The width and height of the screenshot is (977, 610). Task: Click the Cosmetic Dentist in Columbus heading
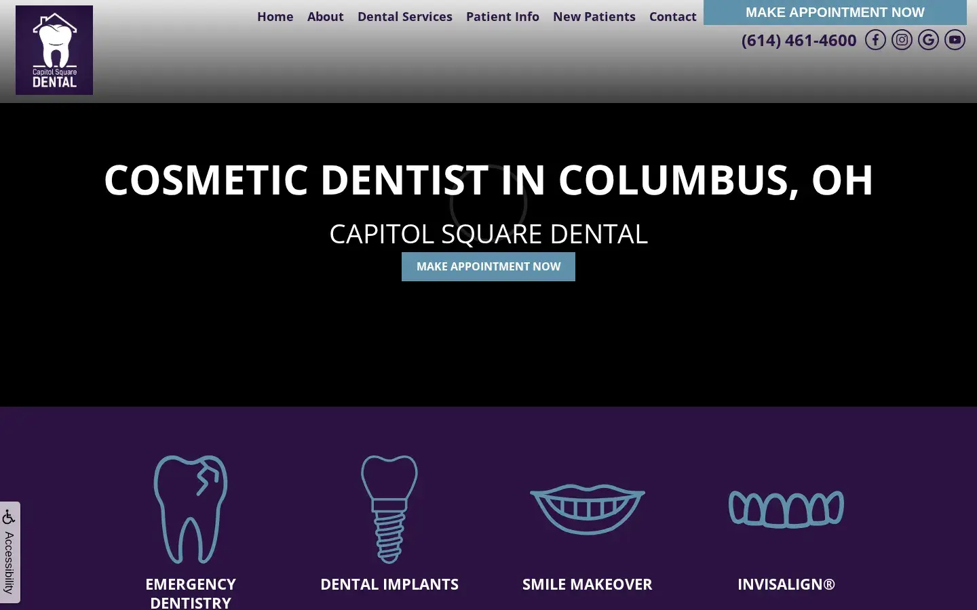click(488, 180)
